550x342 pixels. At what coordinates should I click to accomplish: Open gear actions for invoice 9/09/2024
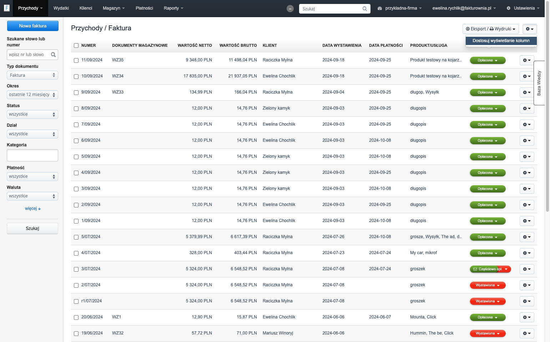527,92
